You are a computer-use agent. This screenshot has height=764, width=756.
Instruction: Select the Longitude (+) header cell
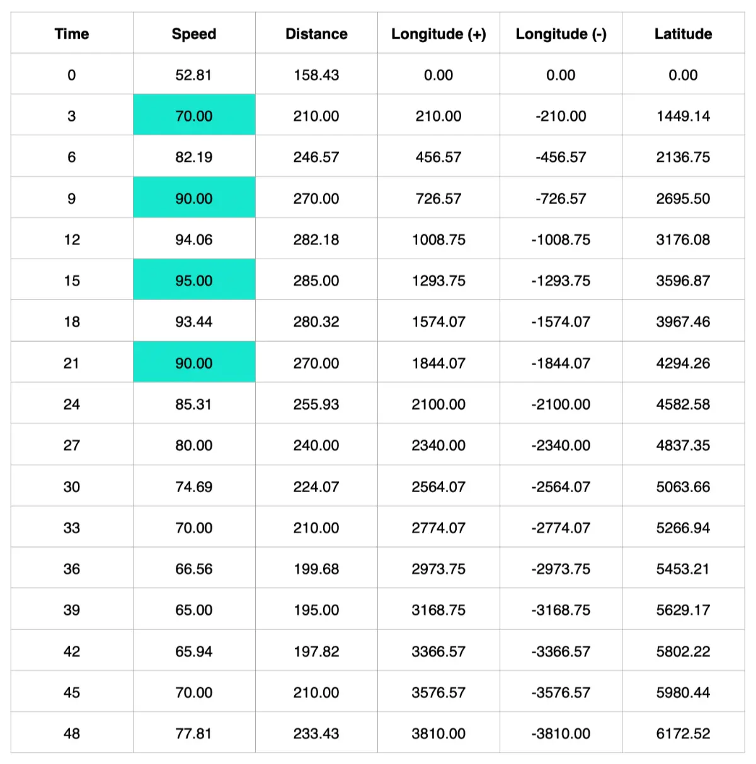pos(438,34)
